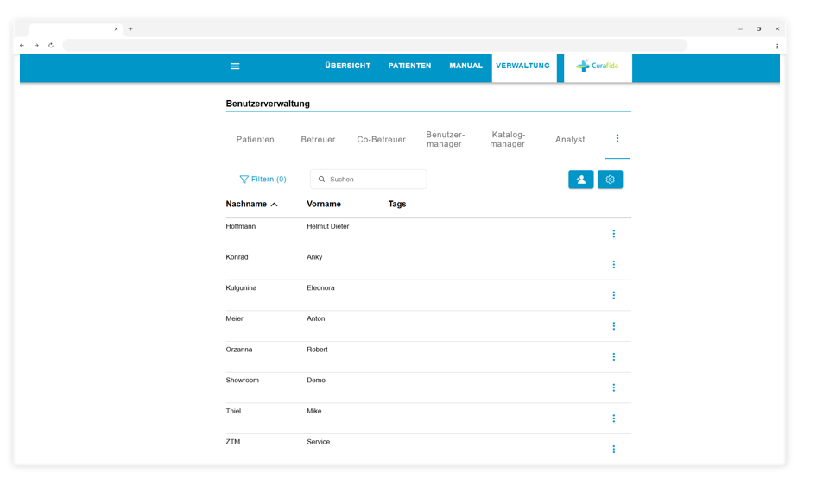The width and height of the screenshot is (836, 479).
Task: Click the magnifier icon in the Suchen field
Action: point(321,180)
